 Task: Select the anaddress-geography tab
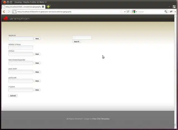pos(23,7)
